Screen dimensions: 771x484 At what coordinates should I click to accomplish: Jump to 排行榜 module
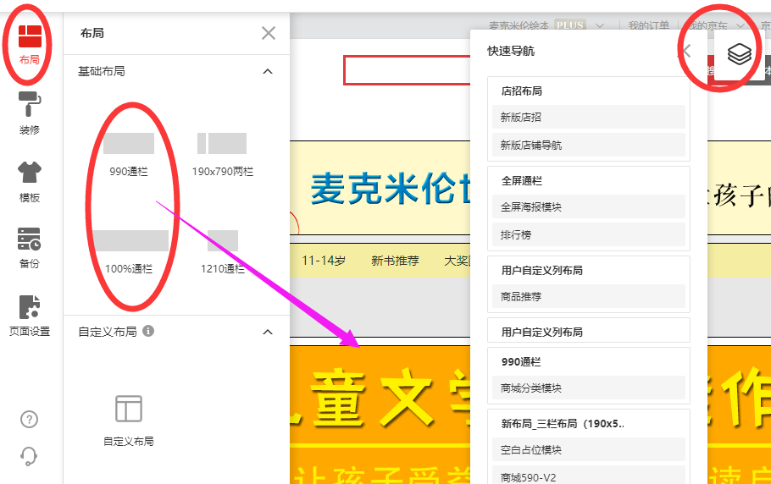[589, 234]
